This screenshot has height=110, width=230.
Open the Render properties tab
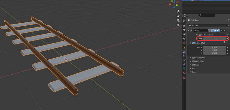(x=184, y=26)
